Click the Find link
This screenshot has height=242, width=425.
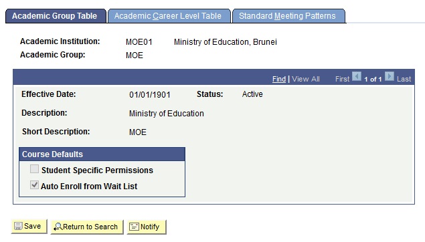(x=279, y=79)
